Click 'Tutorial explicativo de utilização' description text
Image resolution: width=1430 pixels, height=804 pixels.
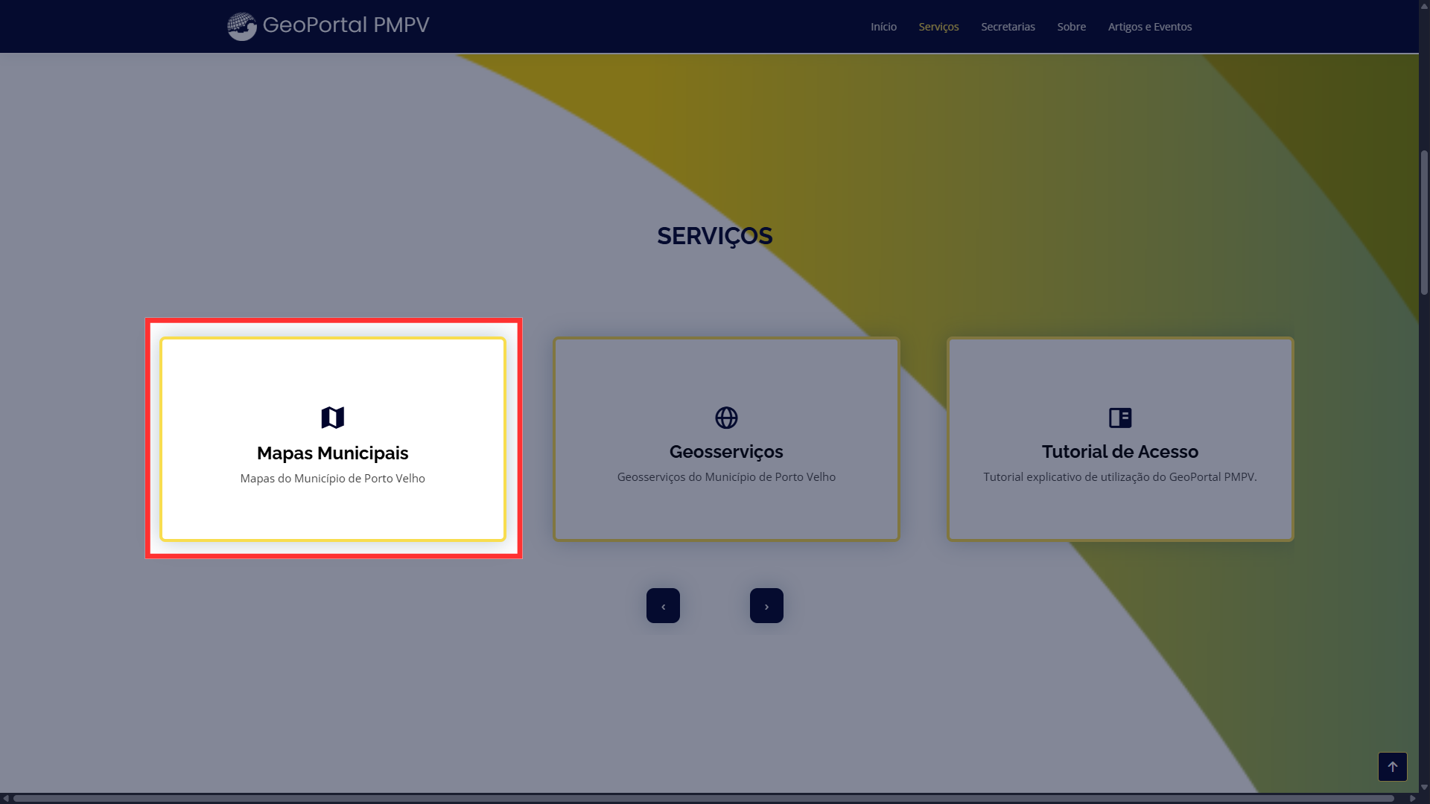1120,477
